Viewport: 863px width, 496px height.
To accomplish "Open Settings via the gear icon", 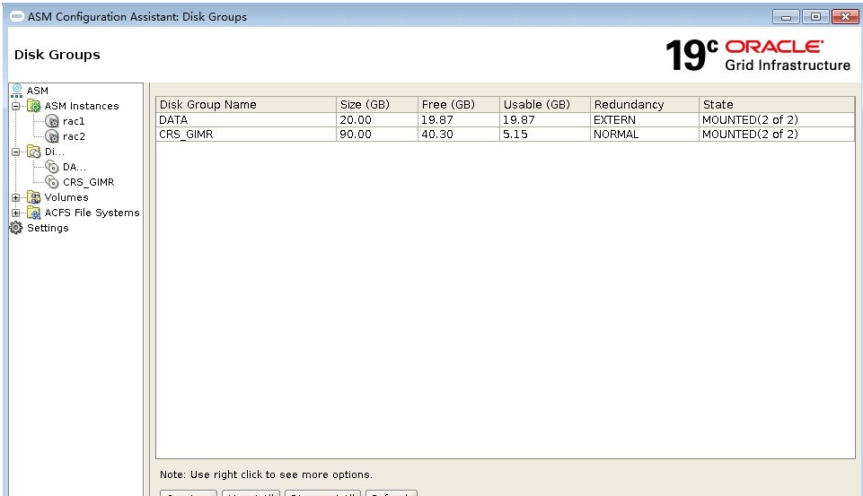I will point(16,228).
